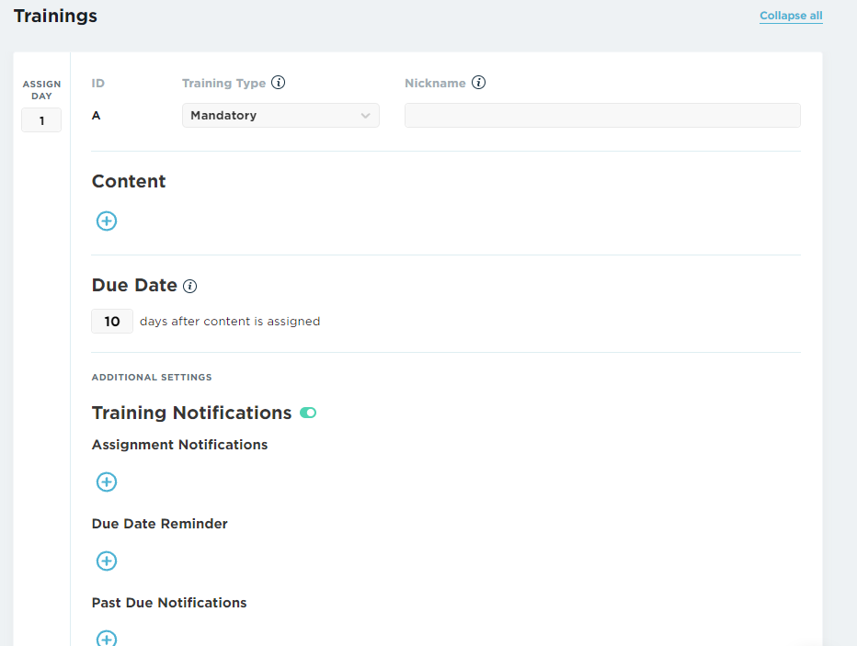Add content with the plus icon under Content
The image size is (857, 646).
pos(107,221)
